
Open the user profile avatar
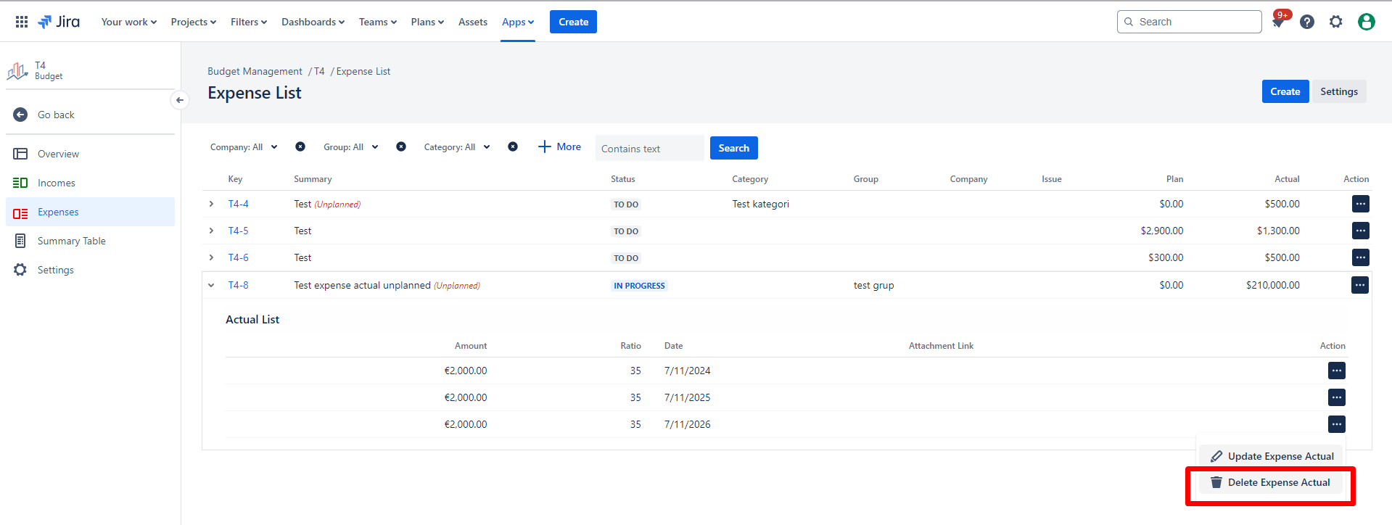(1367, 22)
